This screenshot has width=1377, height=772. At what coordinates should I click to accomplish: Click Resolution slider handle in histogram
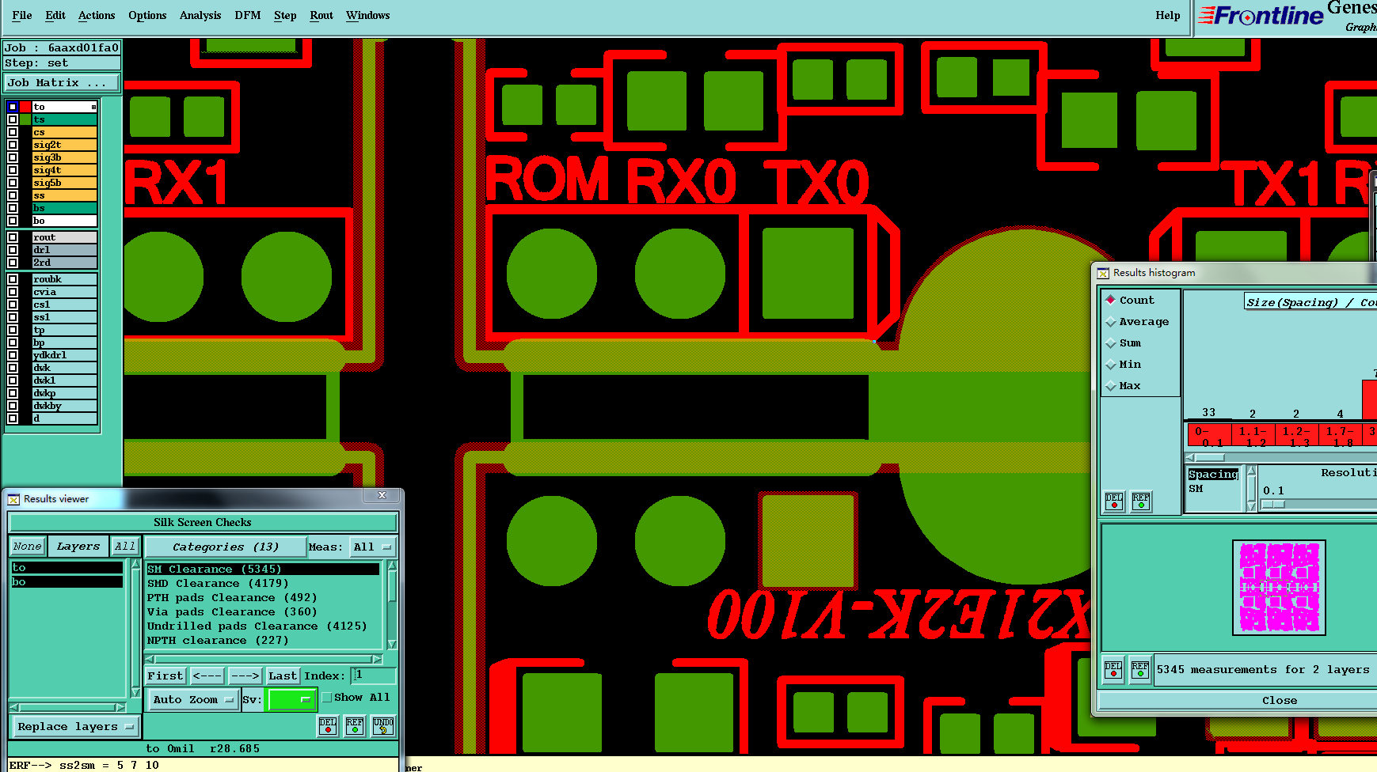pyautogui.click(x=1273, y=504)
